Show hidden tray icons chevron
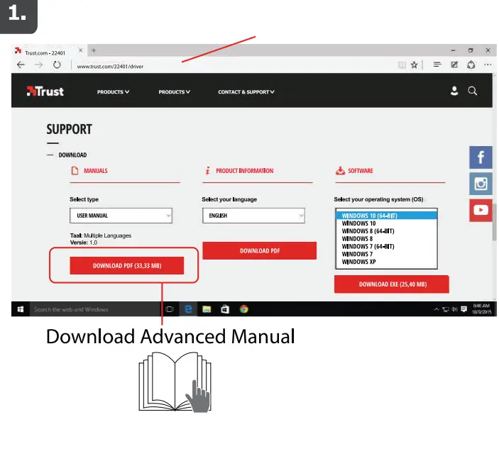Screen dimensions: 499x456 [x=437, y=309]
